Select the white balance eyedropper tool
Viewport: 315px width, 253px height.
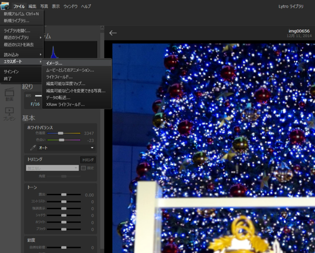[33, 148]
